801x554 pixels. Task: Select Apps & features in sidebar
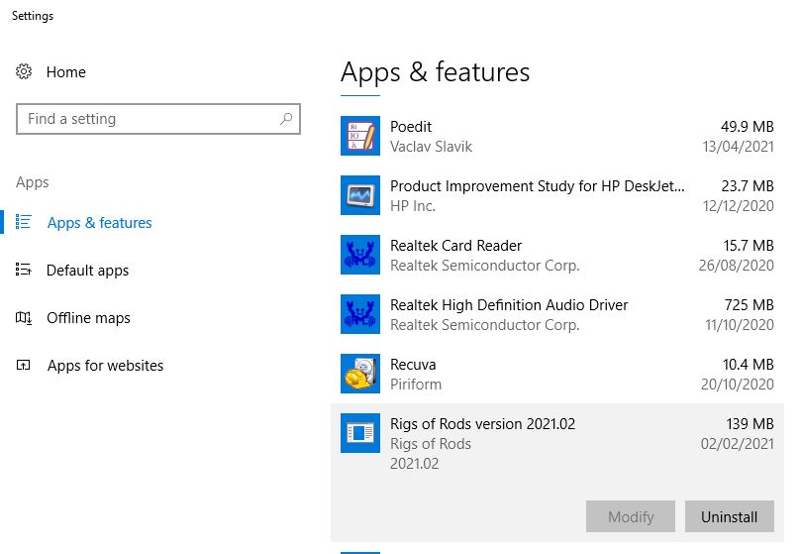[100, 223]
